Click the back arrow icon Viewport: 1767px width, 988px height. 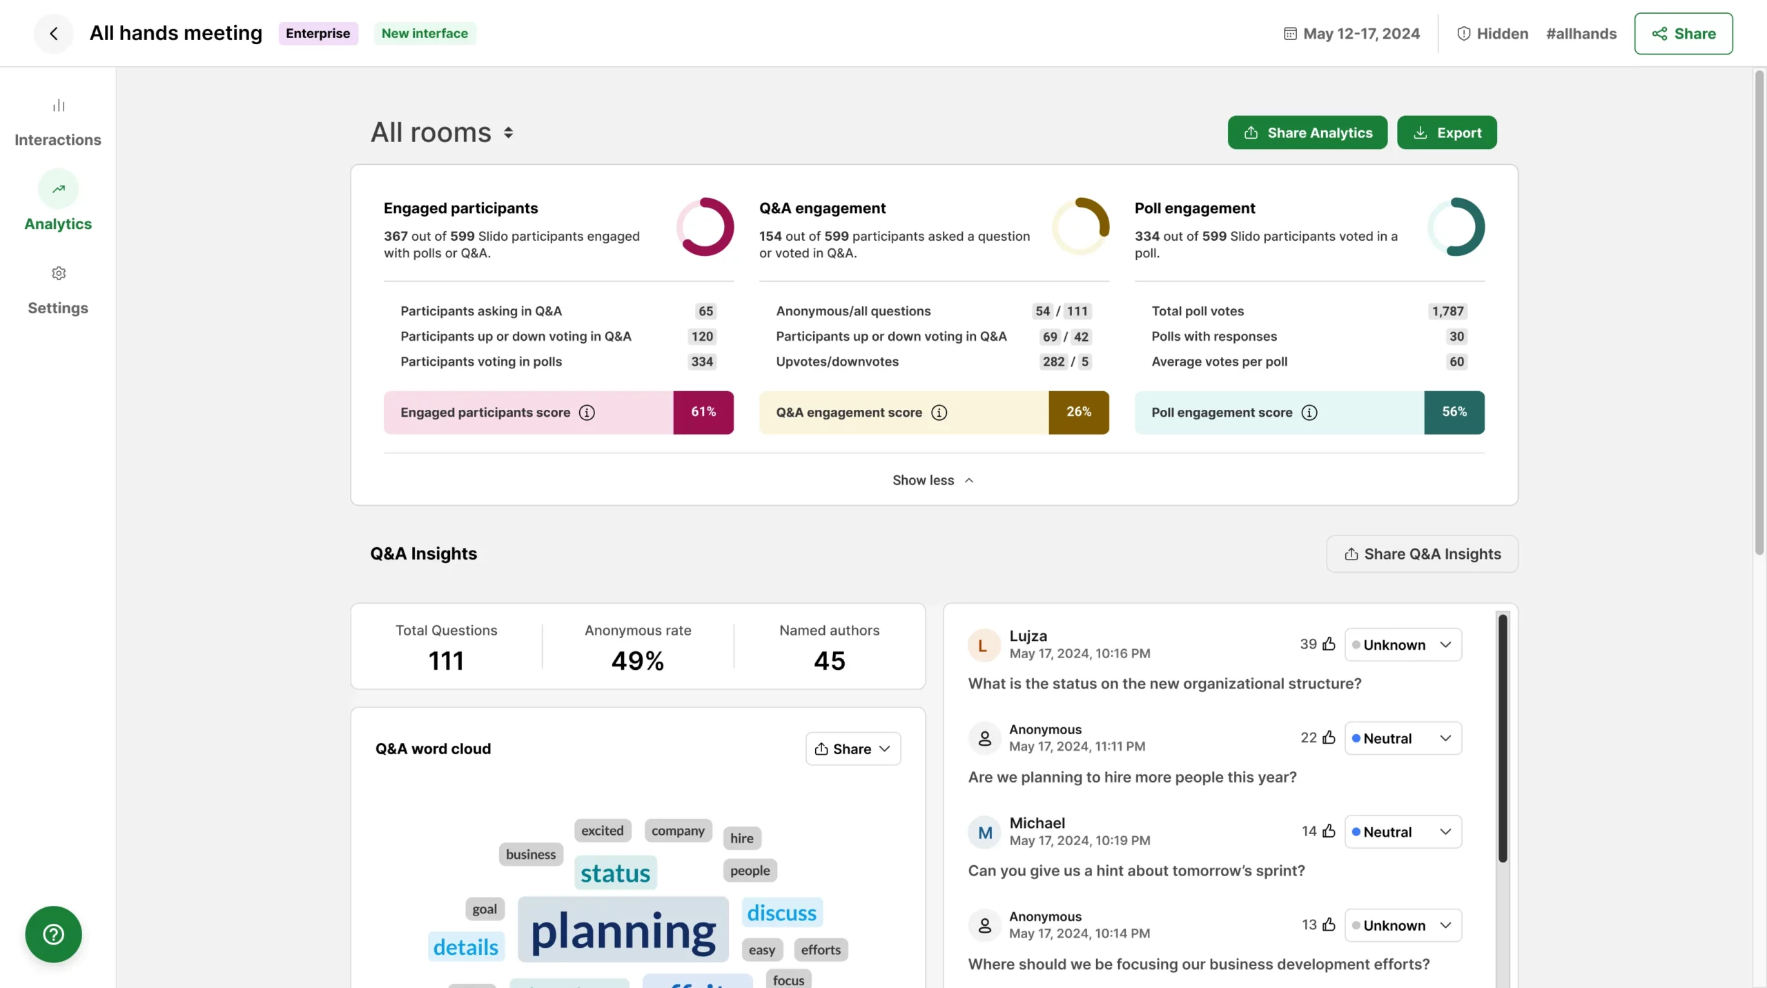pyautogui.click(x=53, y=33)
